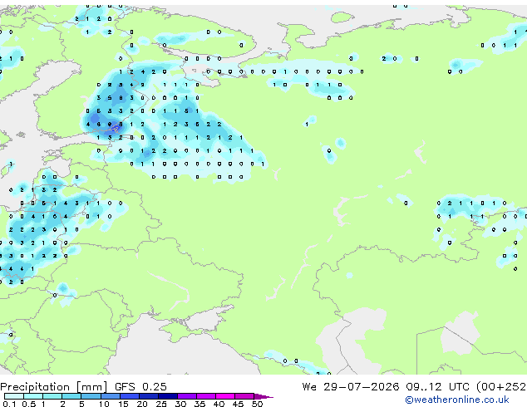Click the 30 mm purple legend swatch
Screen dimensions: 527x407
coord(187,396)
